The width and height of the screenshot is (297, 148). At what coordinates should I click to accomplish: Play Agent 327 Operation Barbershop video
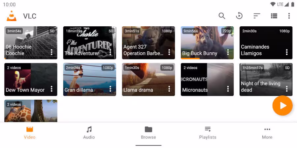point(148,43)
